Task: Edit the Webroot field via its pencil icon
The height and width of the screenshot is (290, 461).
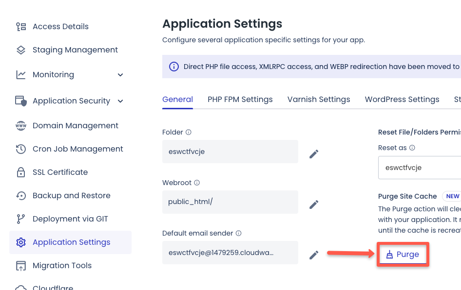Action: click(x=314, y=204)
